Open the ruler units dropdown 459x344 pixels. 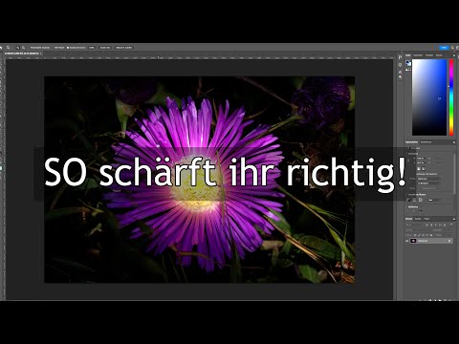coord(434,200)
